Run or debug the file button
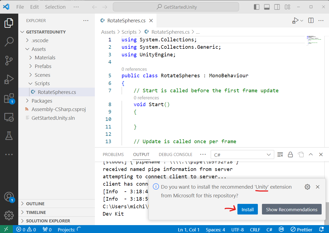Image resolution: width=329 pixels, height=233 pixels. pos(295,21)
